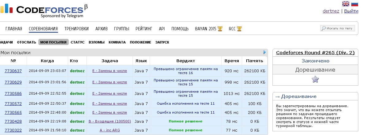Click the trophy icon next to RCC
The width and height of the screenshot is (374, 135).
coord(239,29)
